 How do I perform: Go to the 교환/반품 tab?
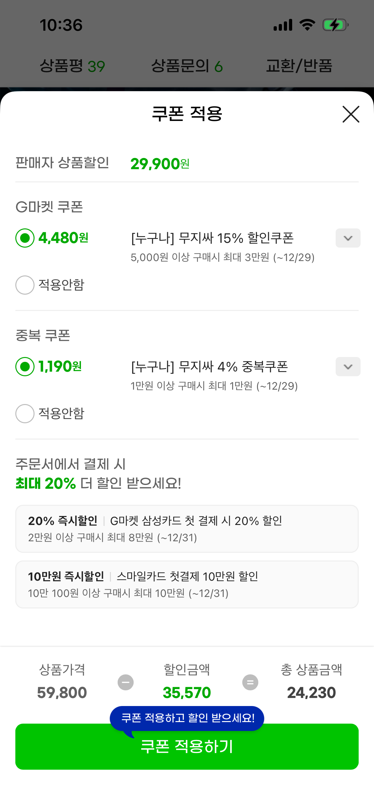tap(299, 66)
